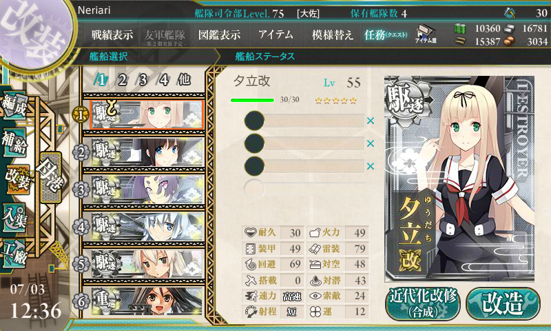Image resolution: width=551 pixels, height=331 pixels.
Task: Select the 改装 sidebar icon
Action: point(17,179)
